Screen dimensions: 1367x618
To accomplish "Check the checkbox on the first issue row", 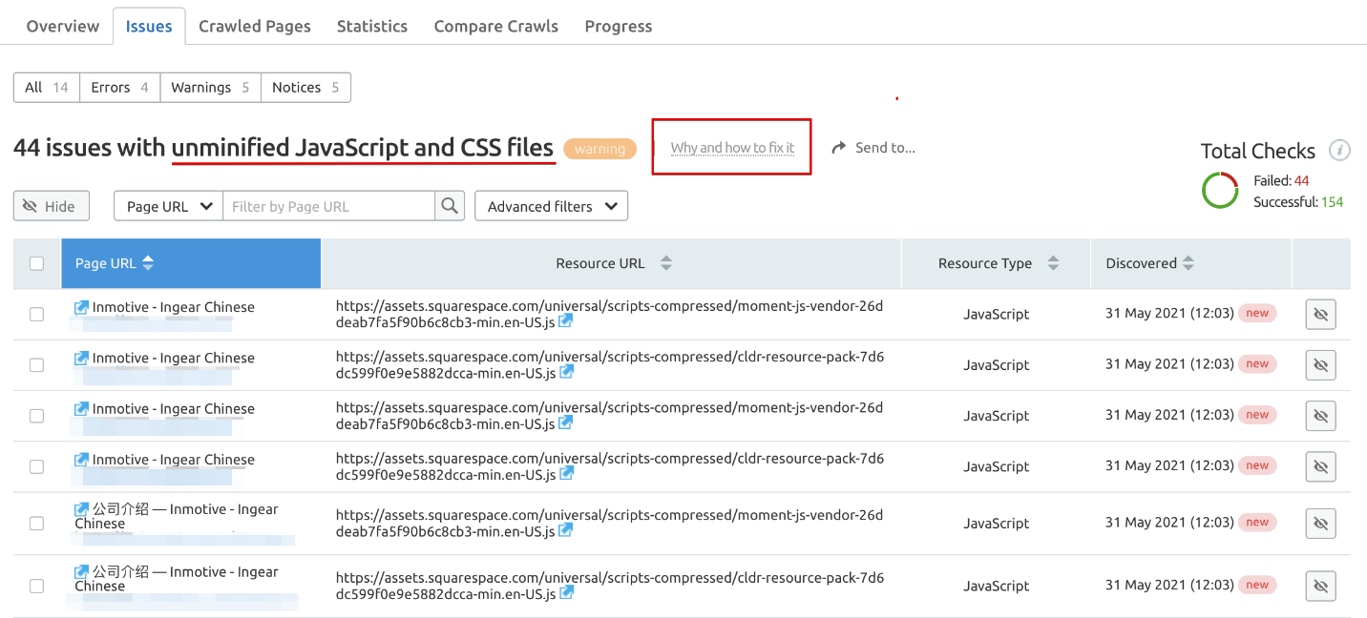I will coord(36,314).
